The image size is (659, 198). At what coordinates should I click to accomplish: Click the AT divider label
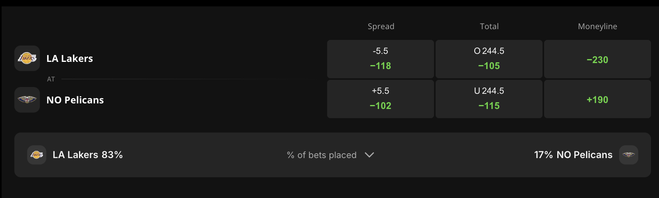click(x=51, y=79)
